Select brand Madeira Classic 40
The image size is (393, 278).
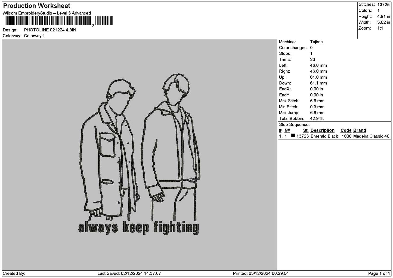point(371,136)
